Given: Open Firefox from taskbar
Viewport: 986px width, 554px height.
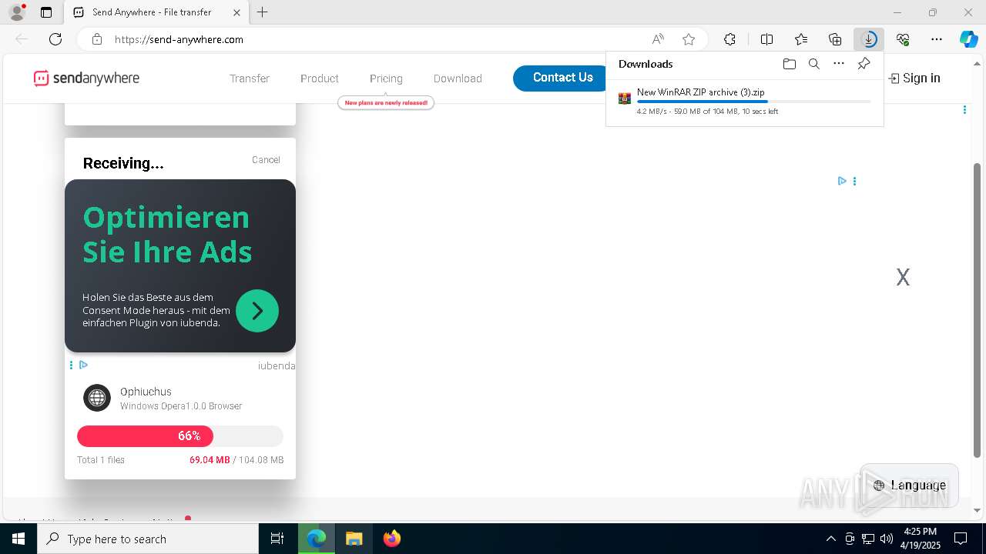Looking at the screenshot, I should 392,539.
